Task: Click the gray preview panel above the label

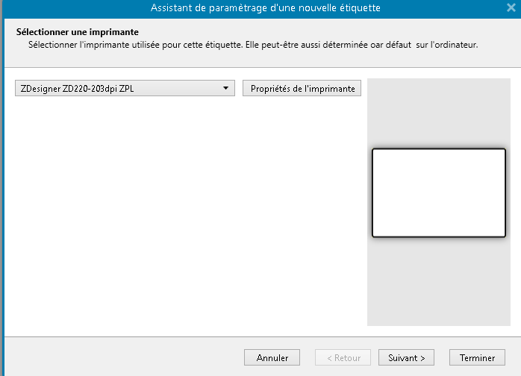Action: click(x=438, y=112)
